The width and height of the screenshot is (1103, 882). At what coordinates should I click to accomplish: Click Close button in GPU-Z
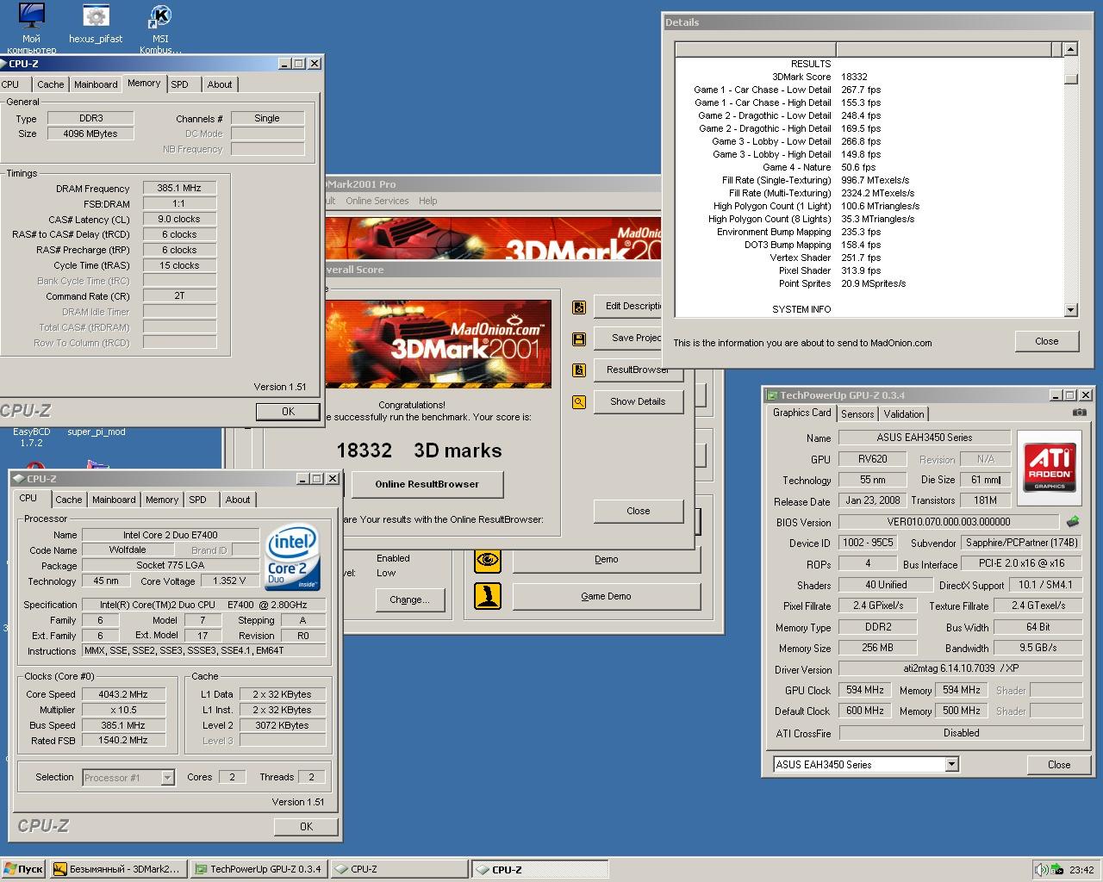pos(1059,764)
